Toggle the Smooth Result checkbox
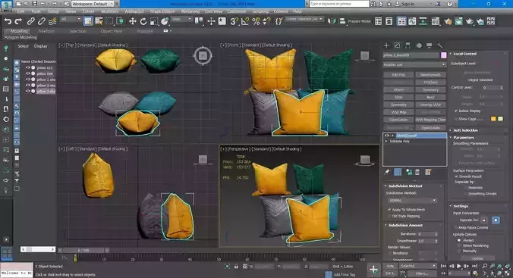The width and height of the screenshot is (513, 278). coord(456,176)
